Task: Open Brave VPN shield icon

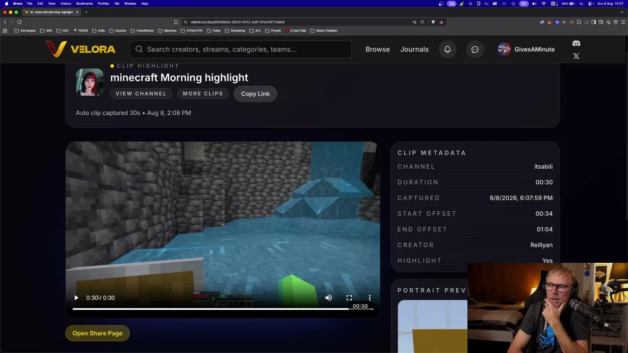Action: pyautogui.click(x=616, y=22)
